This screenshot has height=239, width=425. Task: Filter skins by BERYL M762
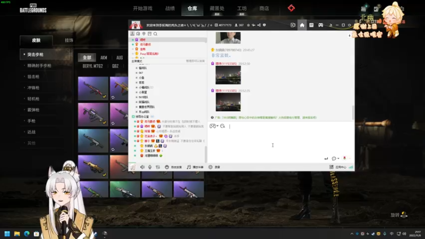pyautogui.click(x=92, y=66)
